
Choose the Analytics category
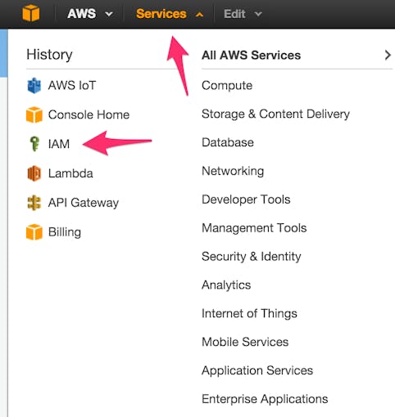click(x=226, y=285)
